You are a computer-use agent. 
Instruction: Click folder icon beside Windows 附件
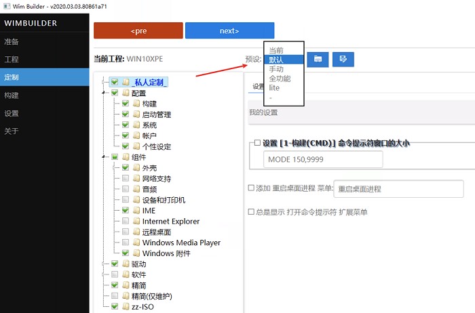136,253
